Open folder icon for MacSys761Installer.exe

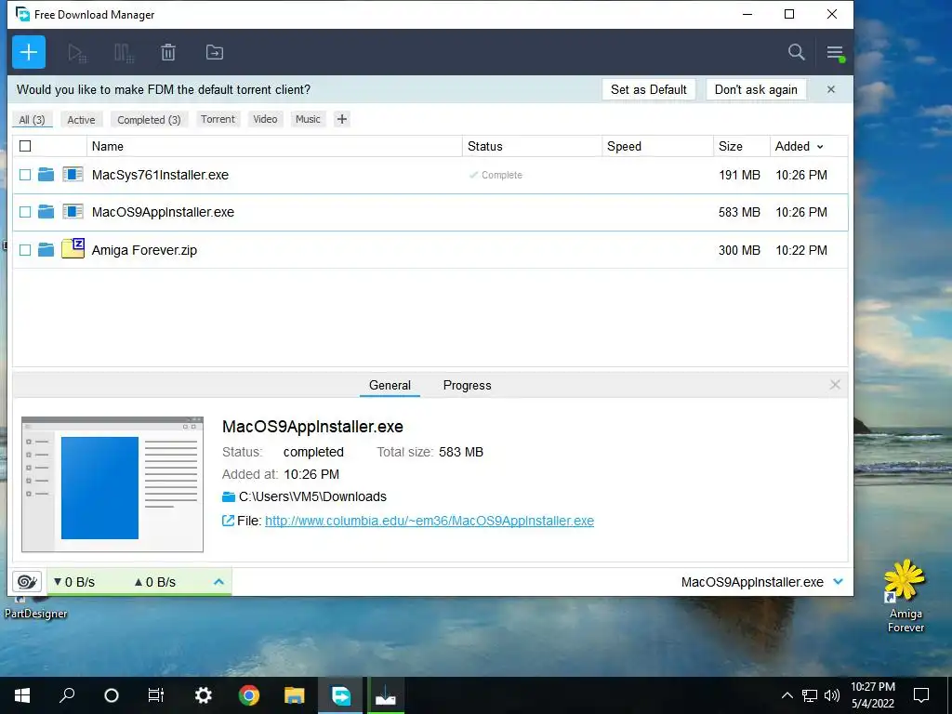46,175
